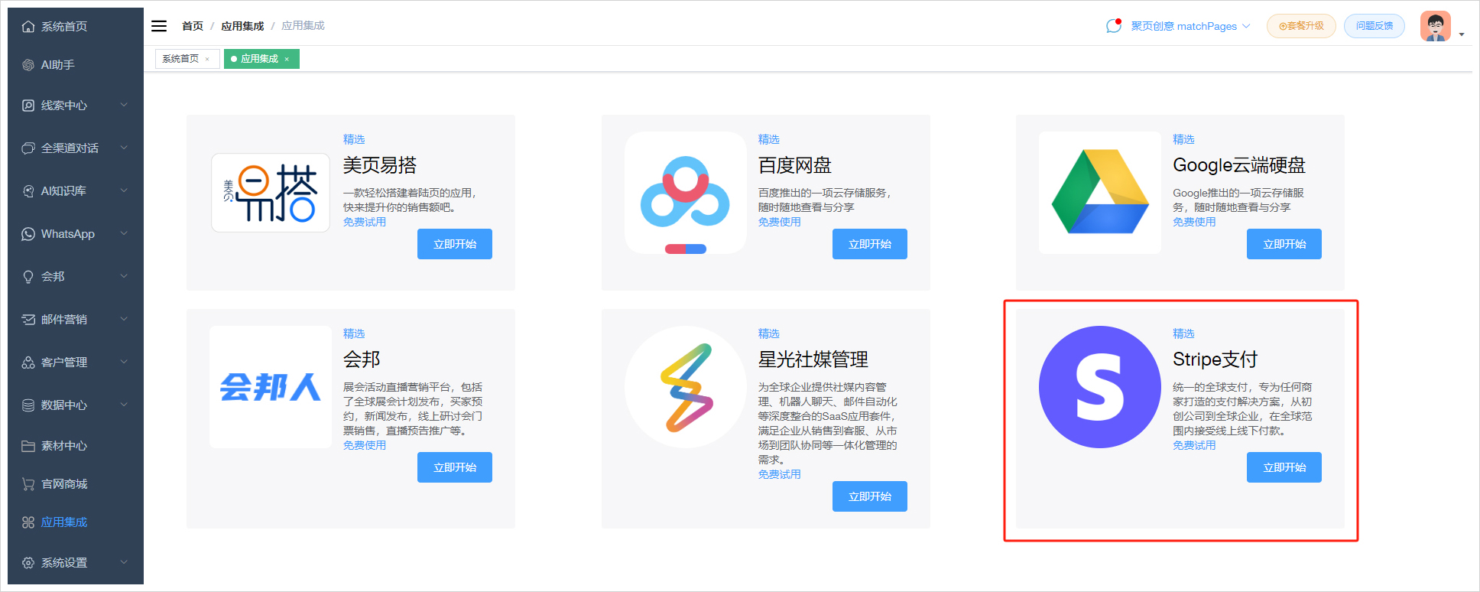Screen dimensions: 1480x592
Task: Open the avatar dropdown caret
Action: pyautogui.click(x=1462, y=34)
